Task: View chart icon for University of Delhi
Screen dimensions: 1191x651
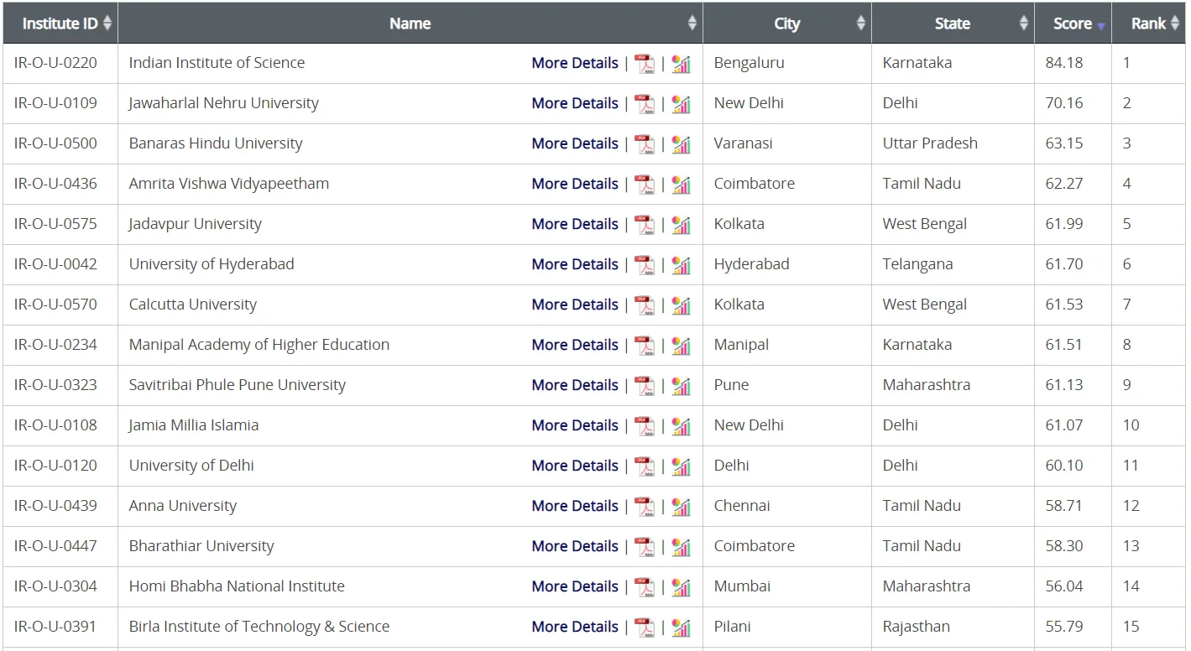Action: coord(681,466)
